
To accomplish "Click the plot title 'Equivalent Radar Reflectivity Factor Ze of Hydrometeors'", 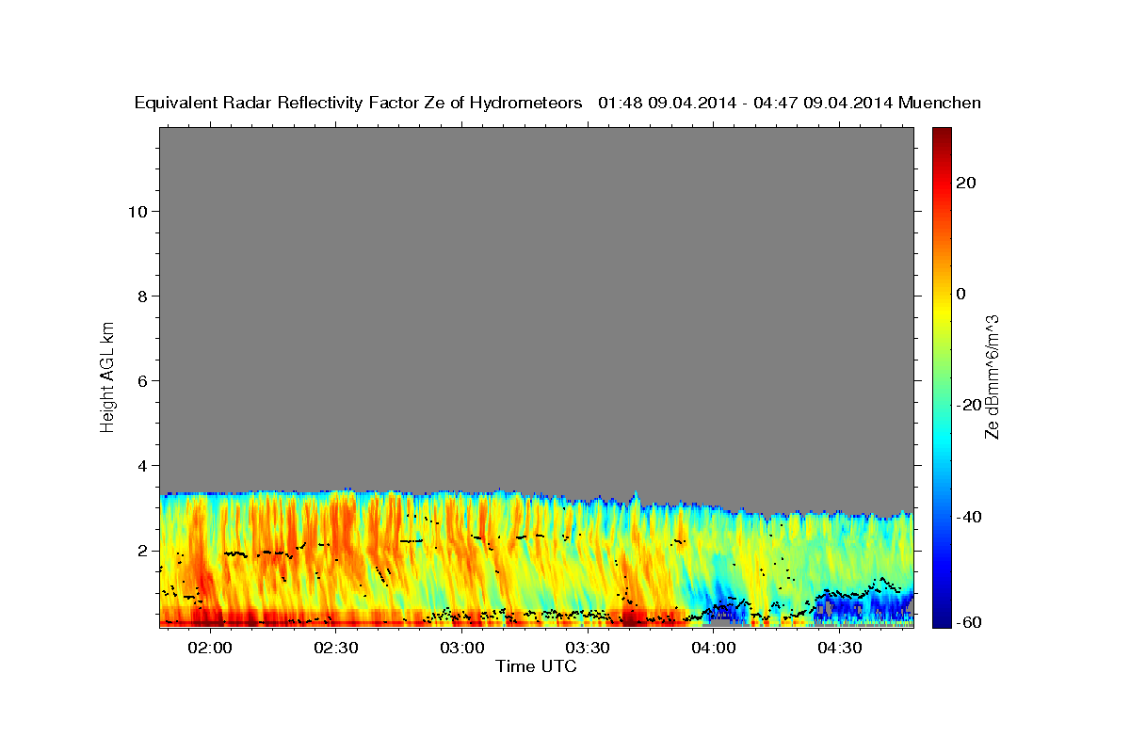I will point(359,104).
